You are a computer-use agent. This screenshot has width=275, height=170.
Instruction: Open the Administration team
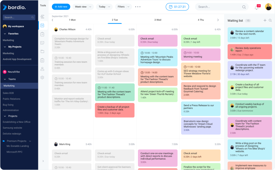(x=11, y=110)
